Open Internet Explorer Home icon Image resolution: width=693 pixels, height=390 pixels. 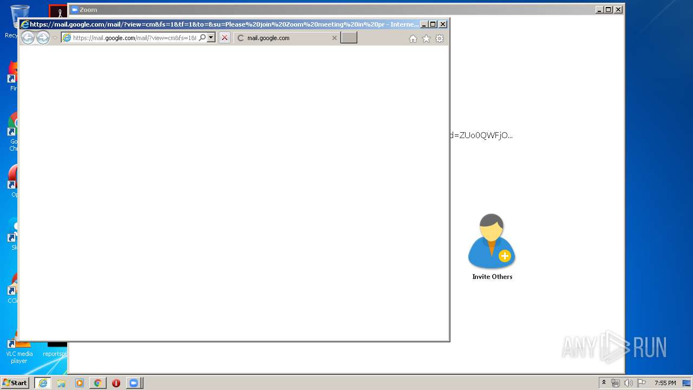pyautogui.click(x=413, y=38)
